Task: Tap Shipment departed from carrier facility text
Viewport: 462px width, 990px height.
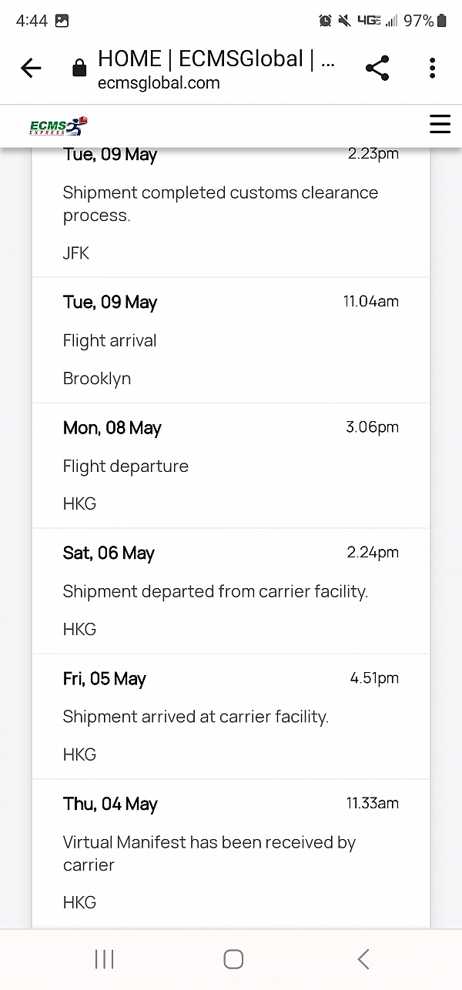Action: [216, 592]
